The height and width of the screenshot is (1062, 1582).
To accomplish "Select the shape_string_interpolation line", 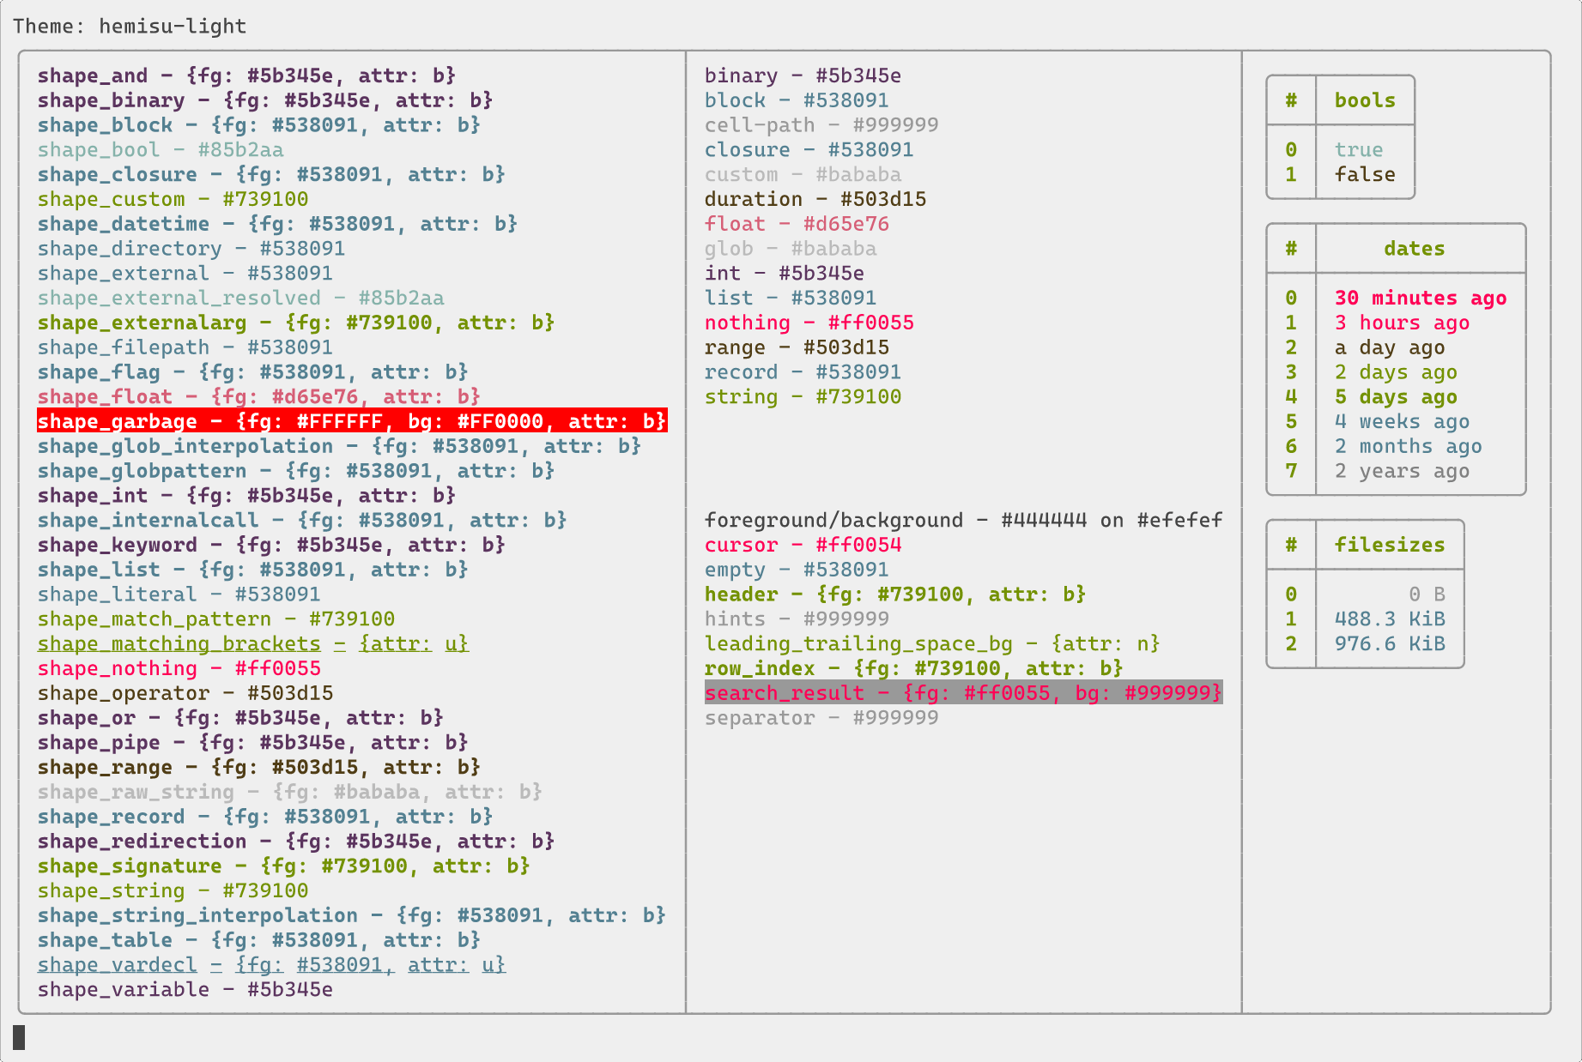I will click(x=352, y=915).
